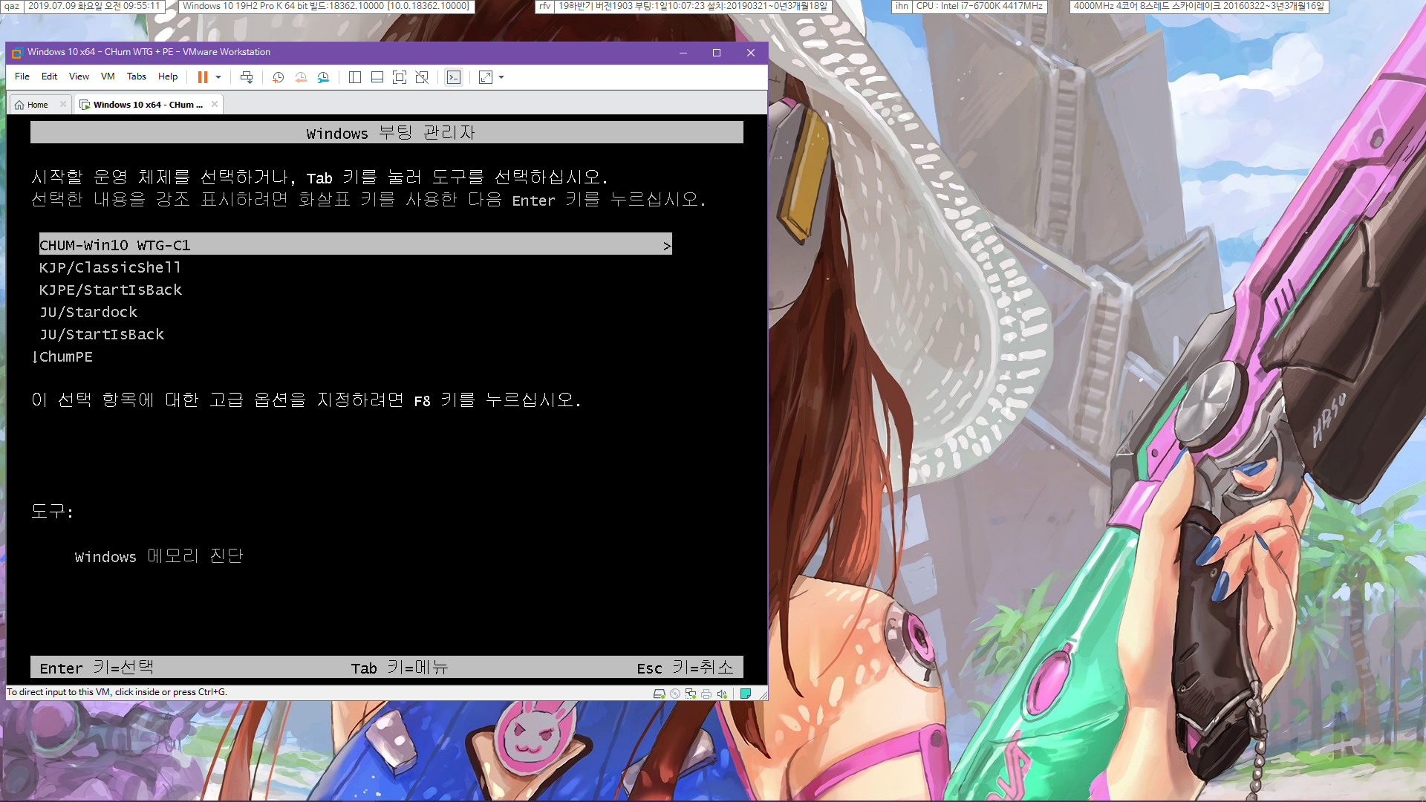Click the hard disk status icon
The image size is (1426, 802).
659,694
